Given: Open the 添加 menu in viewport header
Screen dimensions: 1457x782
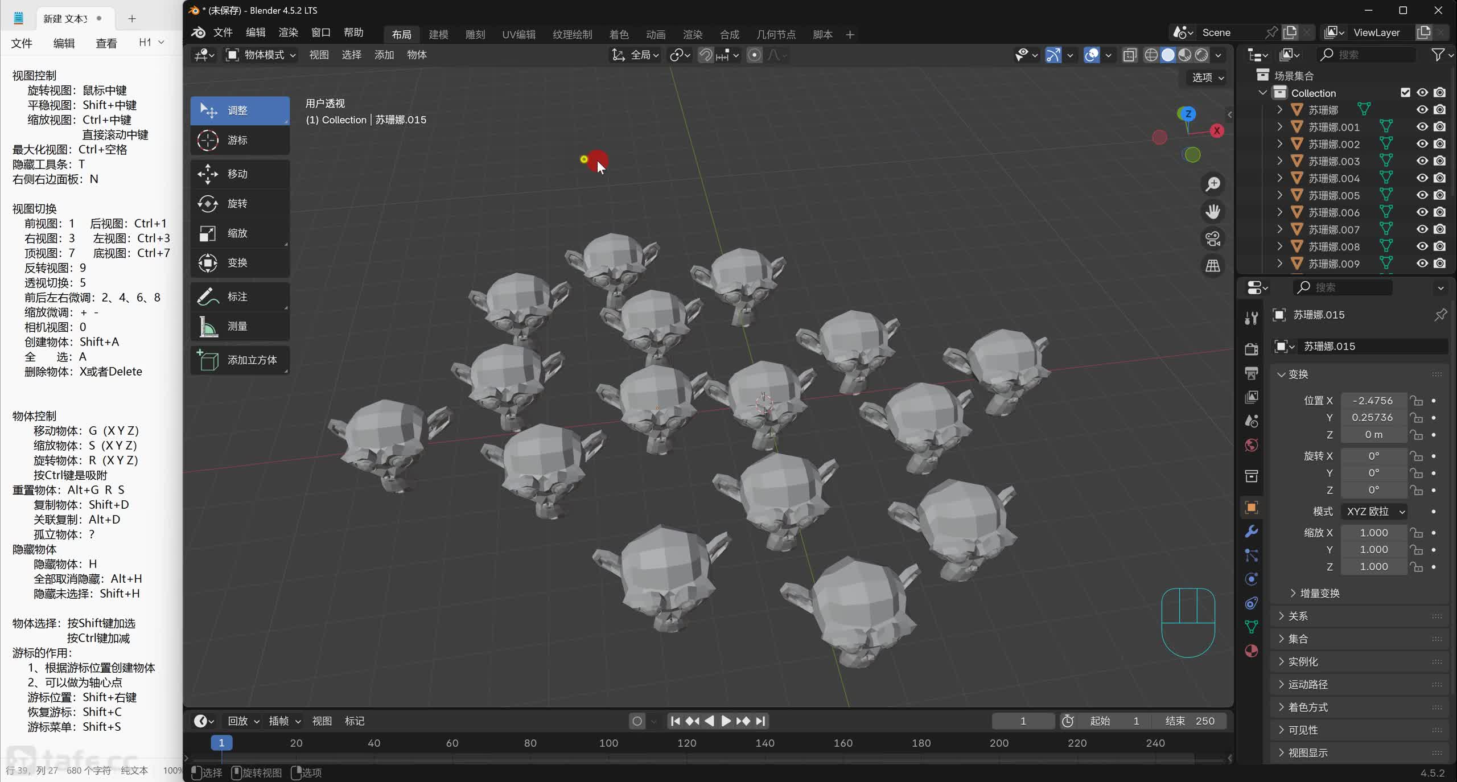Looking at the screenshot, I should point(384,55).
